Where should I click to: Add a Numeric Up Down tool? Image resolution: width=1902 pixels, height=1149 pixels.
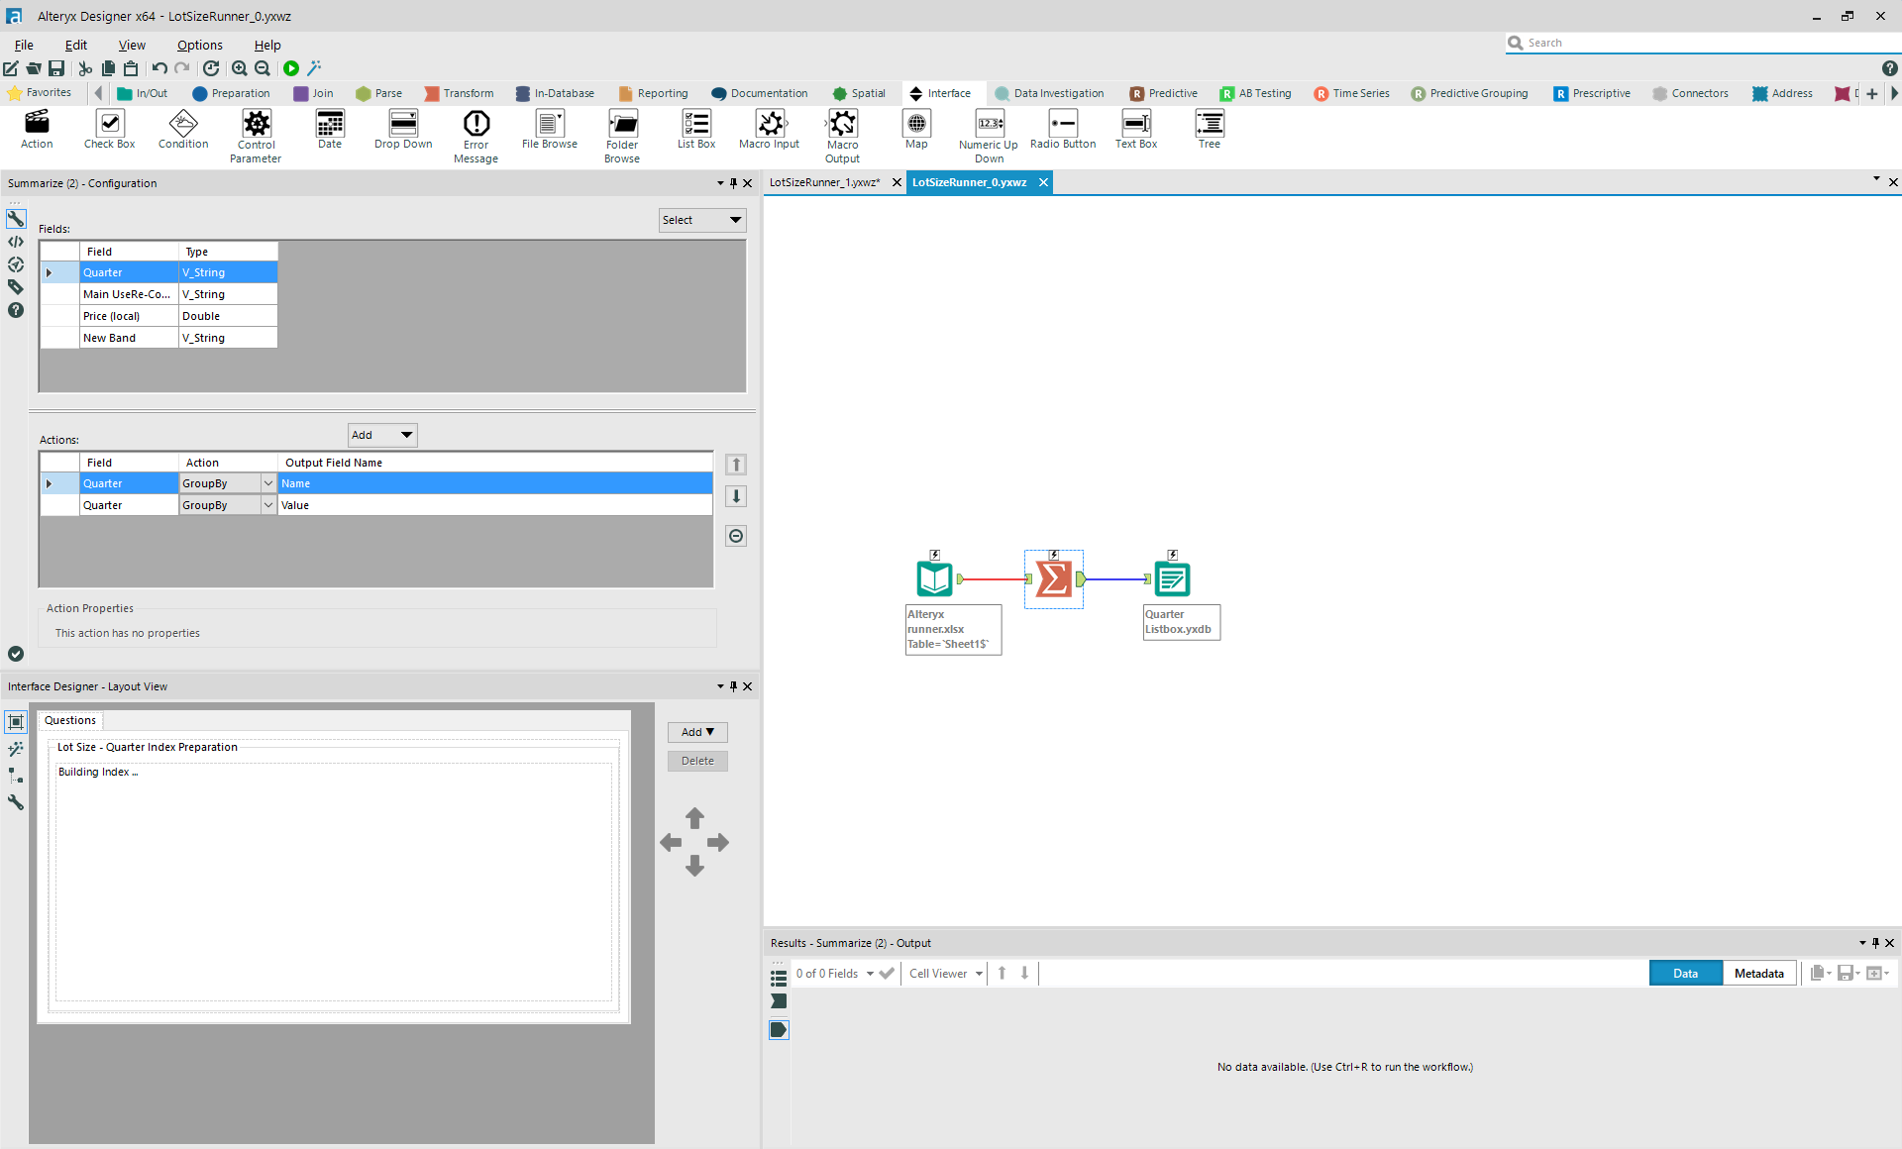point(988,132)
